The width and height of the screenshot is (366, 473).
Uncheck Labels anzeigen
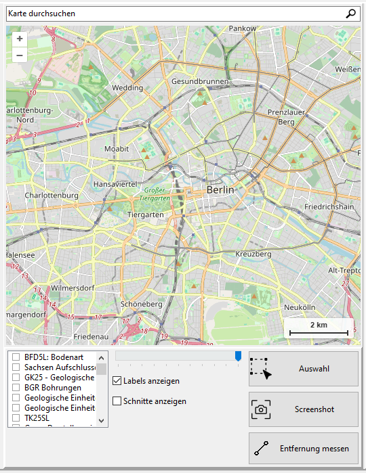[117, 381]
